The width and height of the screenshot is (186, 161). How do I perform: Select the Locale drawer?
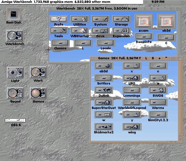pyautogui.click(x=105, y=43)
